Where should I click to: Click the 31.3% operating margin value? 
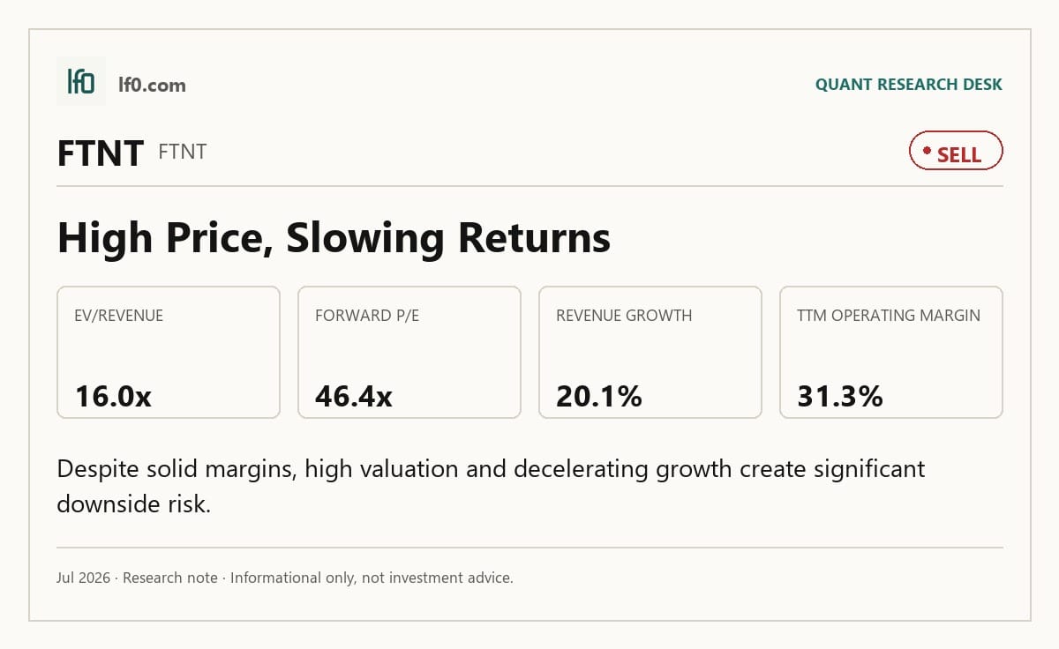pyautogui.click(x=840, y=397)
